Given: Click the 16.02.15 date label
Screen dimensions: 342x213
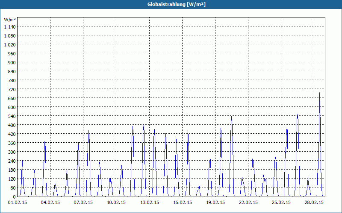Looking at the screenshot, I should (x=183, y=203).
